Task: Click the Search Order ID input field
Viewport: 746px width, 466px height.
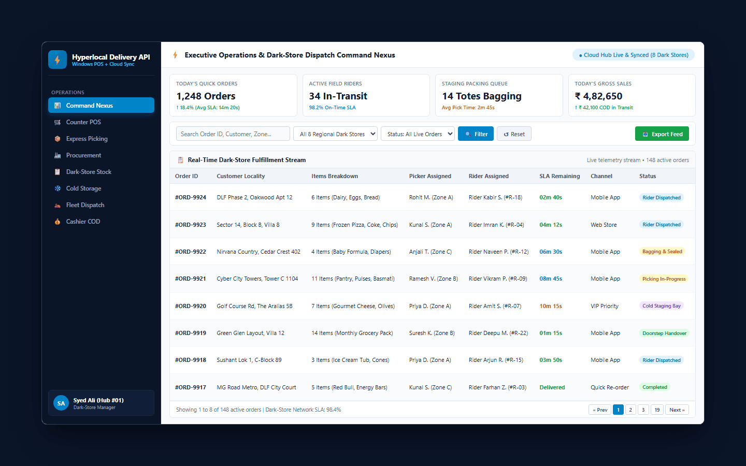Action: (233, 134)
